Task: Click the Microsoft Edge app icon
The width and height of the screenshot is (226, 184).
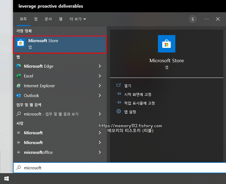Action: (19, 66)
